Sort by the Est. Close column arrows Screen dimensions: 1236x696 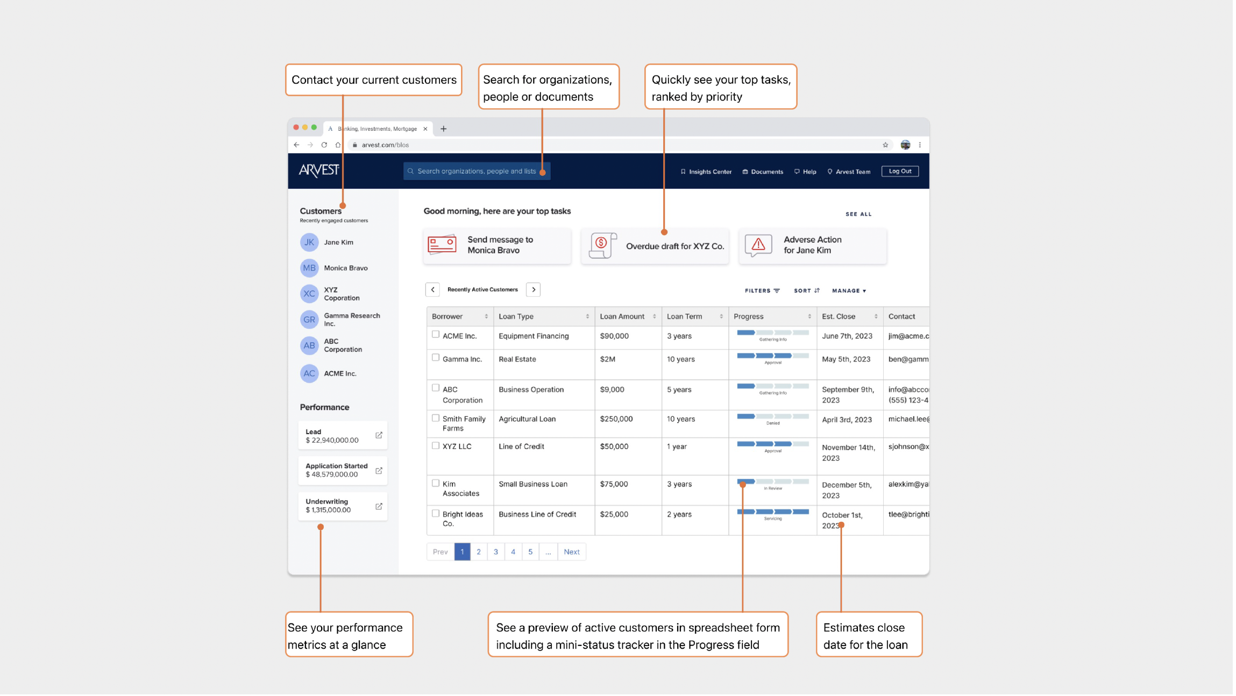876,317
